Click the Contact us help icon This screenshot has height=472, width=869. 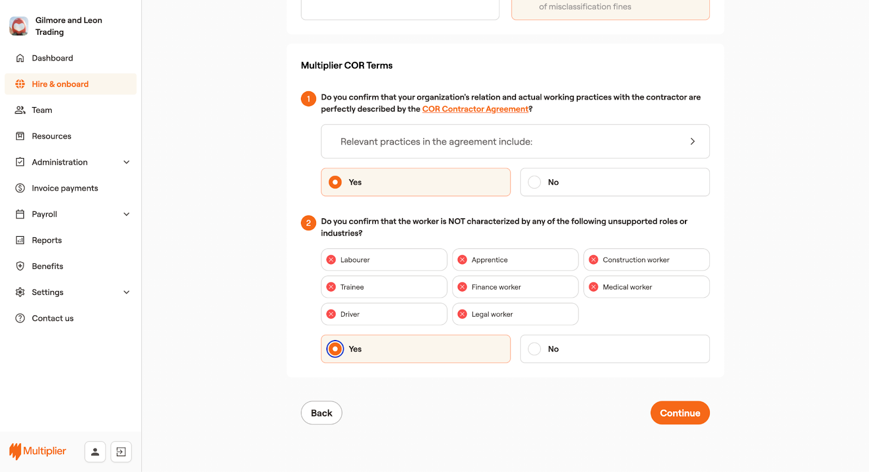(x=20, y=318)
